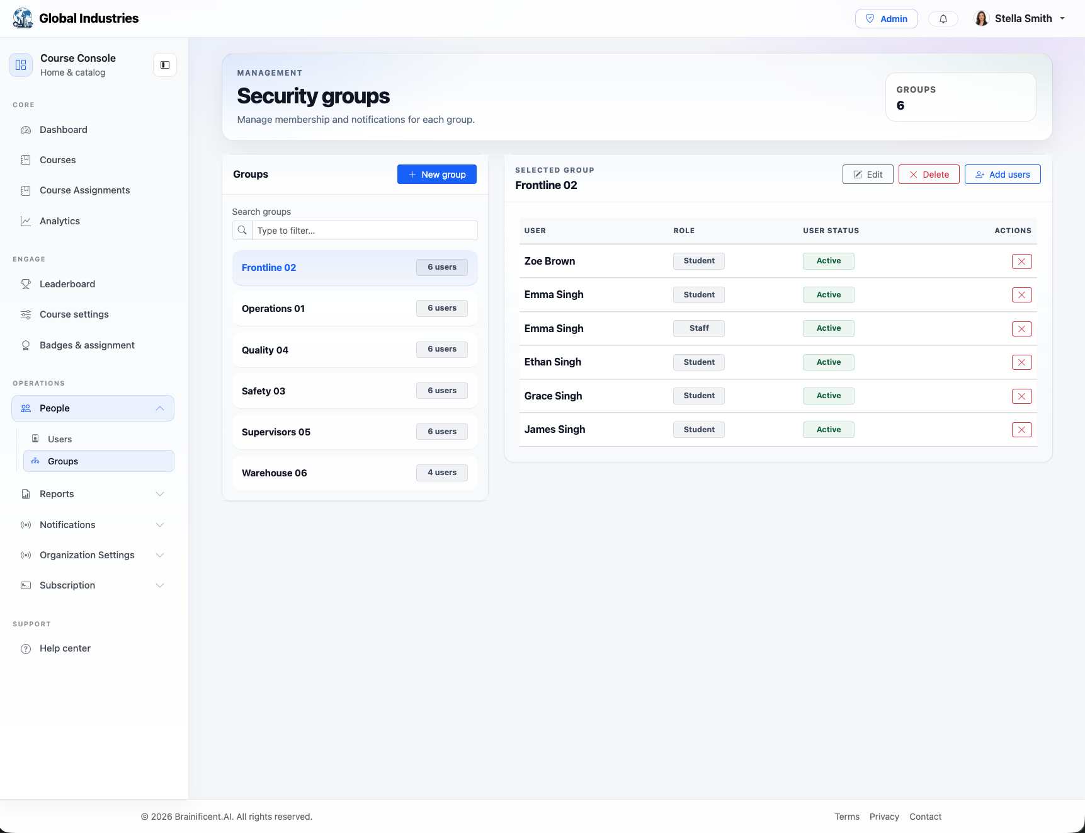Open Analytics in the sidebar
This screenshot has width=1085, height=833.
click(93, 221)
